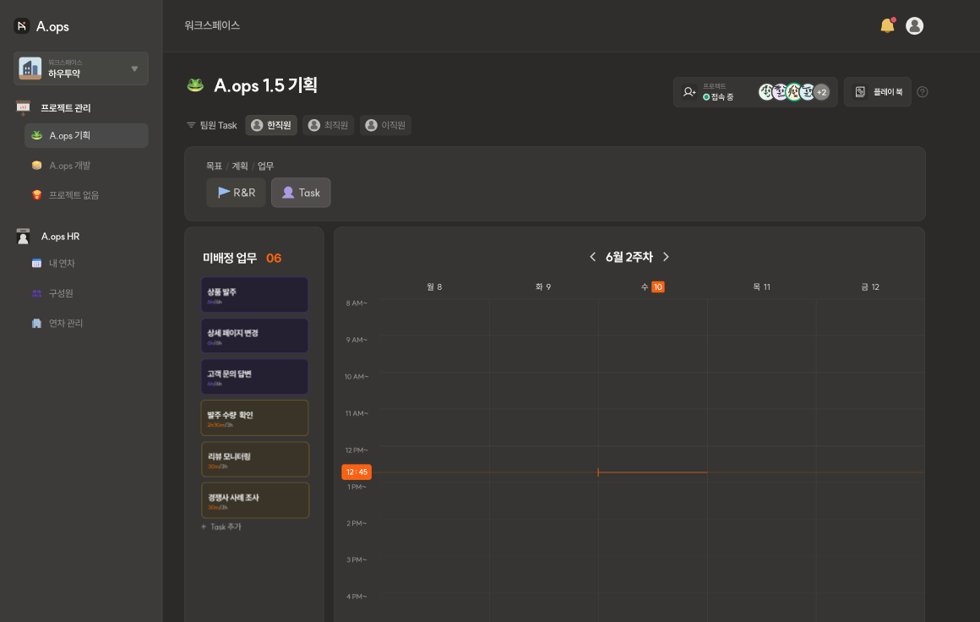980x622 pixels.
Task: Select the 상세 페이지 변경 task card
Action: pos(254,336)
